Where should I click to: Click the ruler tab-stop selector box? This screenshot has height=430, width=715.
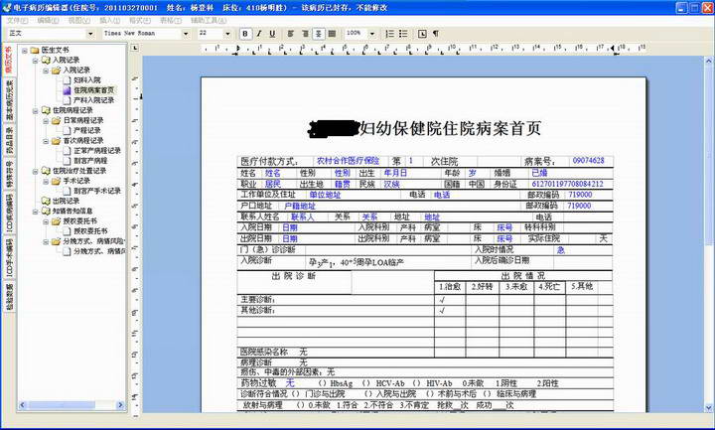(135, 48)
